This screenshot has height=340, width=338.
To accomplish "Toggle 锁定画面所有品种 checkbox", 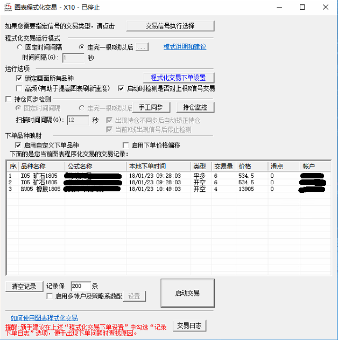I will [19, 78].
